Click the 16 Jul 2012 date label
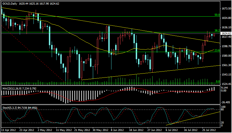The image size is (232, 133). pos(191,130)
